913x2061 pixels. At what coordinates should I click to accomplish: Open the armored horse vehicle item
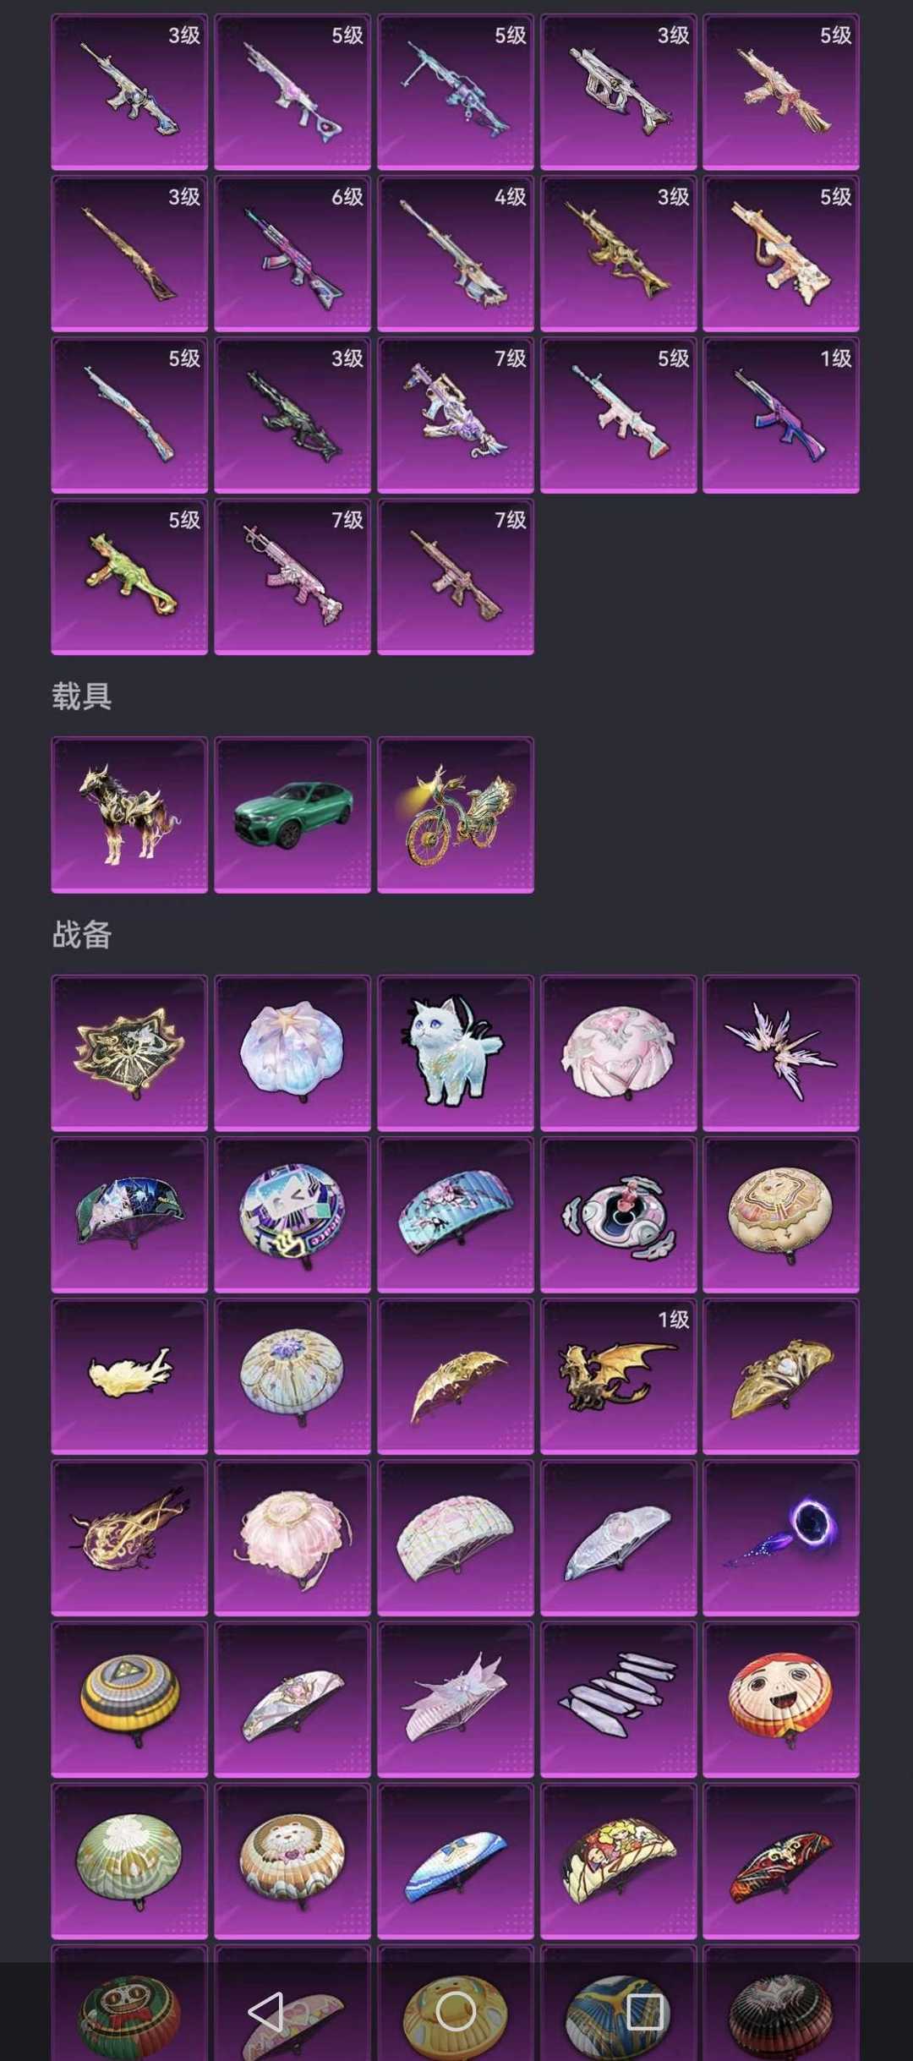click(129, 815)
